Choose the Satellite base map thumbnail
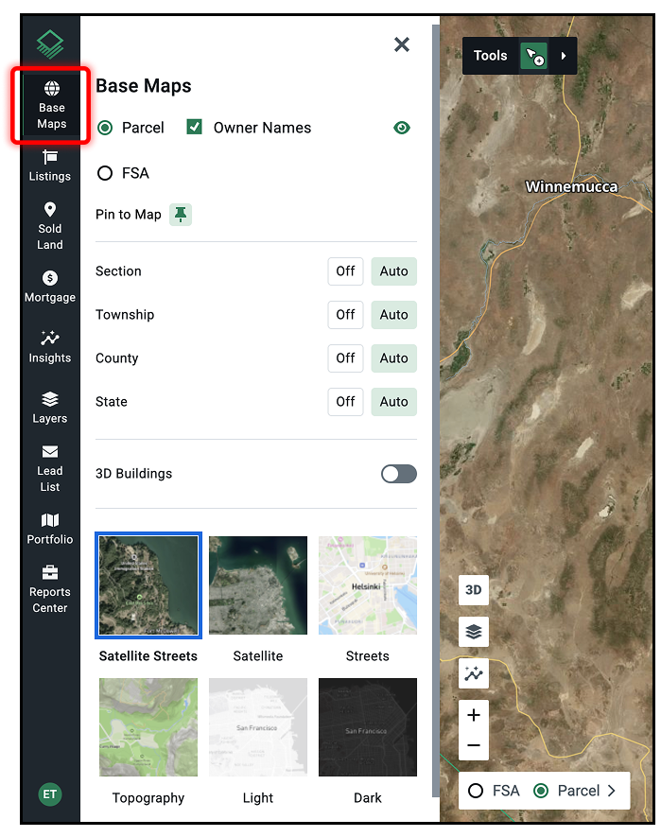Image resolution: width=661 pixels, height=837 pixels. point(258,585)
